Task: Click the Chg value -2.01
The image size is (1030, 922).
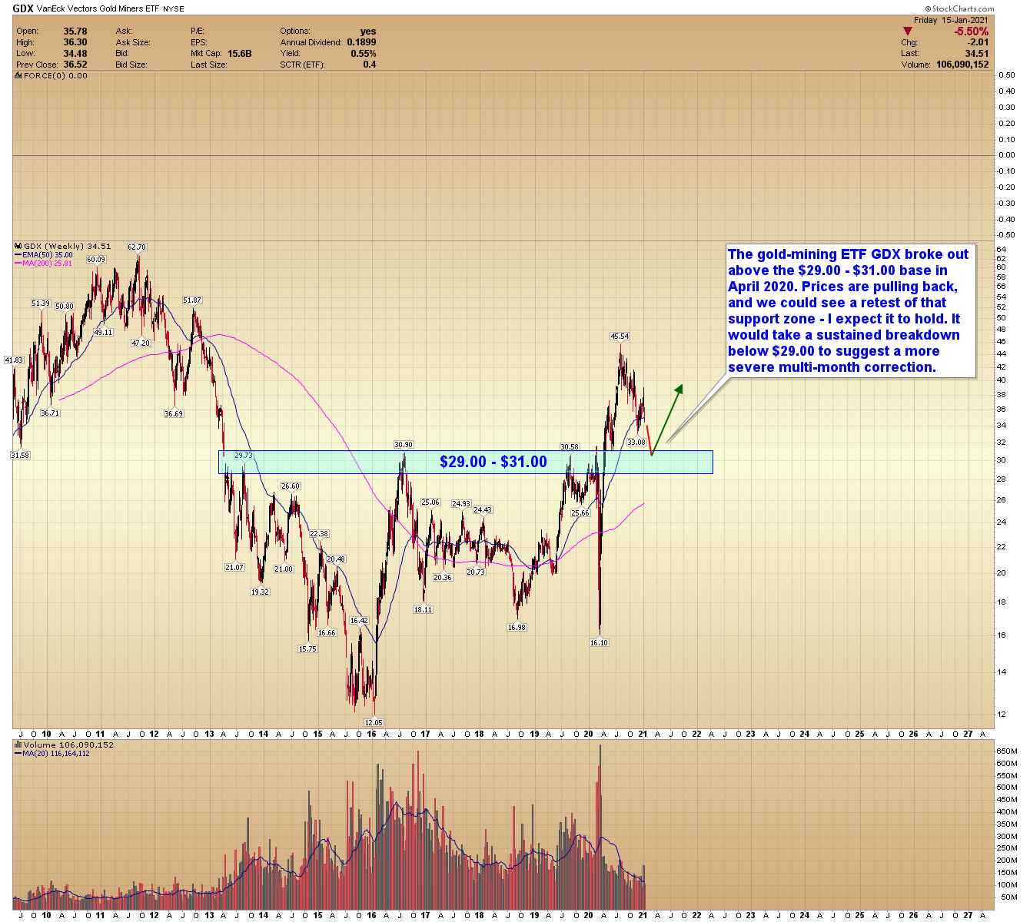Action: [978, 42]
